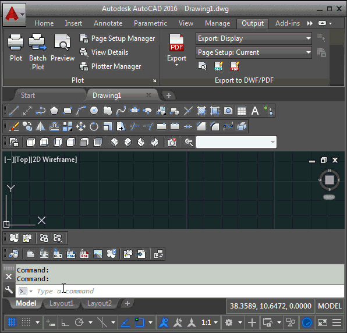Switch to the Parametric ribbon tab
The height and width of the screenshot is (333, 347).
pyautogui.click(x=150, y=23)
